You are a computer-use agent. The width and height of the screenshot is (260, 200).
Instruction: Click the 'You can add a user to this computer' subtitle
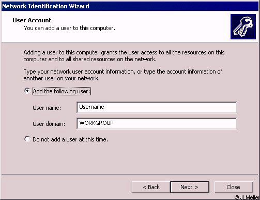(70, 28)
